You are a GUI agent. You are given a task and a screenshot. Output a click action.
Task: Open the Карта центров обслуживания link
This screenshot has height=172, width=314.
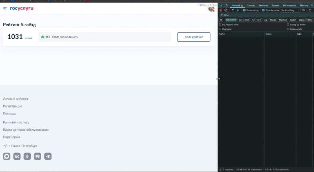[x=26, y=130]
